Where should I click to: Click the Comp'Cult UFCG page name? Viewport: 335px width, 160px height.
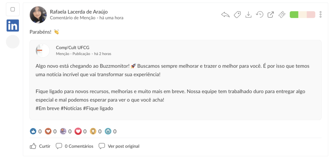73,48
